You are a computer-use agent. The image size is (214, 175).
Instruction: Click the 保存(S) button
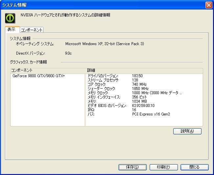[x=133, y=167]
